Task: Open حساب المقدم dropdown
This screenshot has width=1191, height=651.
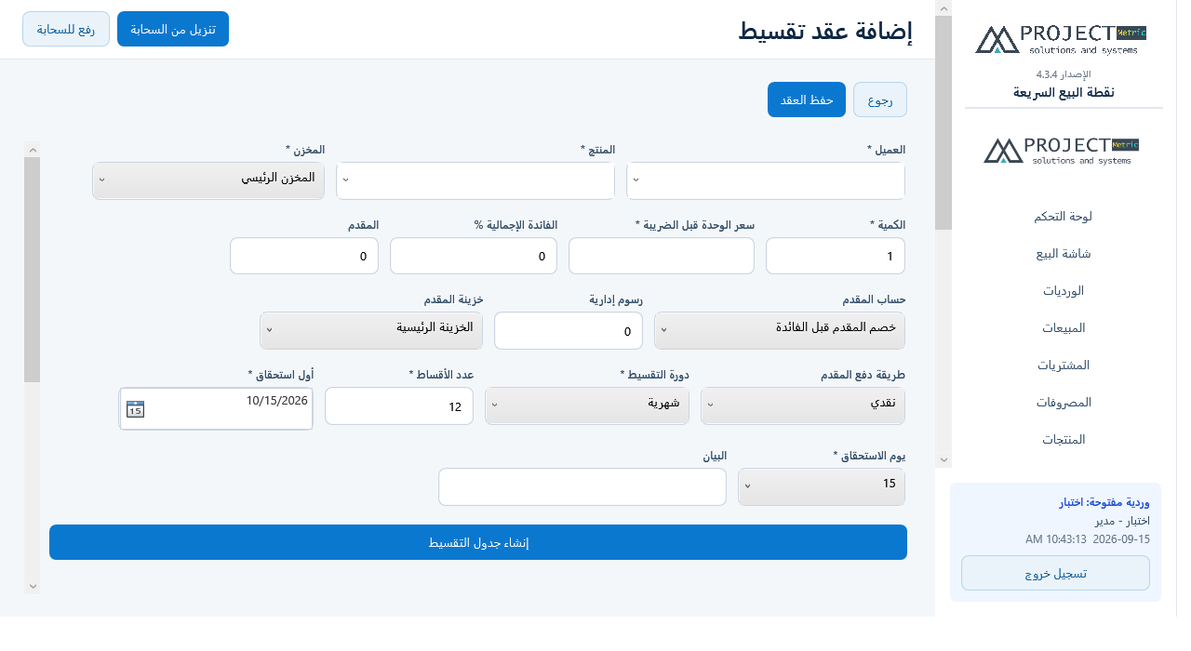Action: [780, 330]
